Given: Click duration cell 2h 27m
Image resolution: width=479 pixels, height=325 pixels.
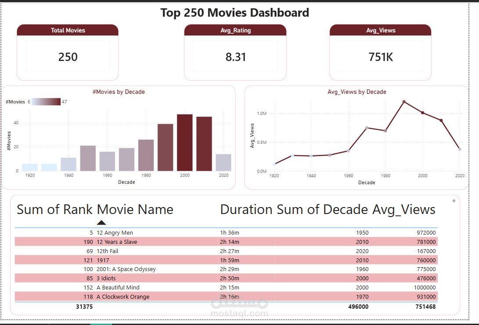Looking at the screenshot, I should pyautogui.click(x=230, y=251).
